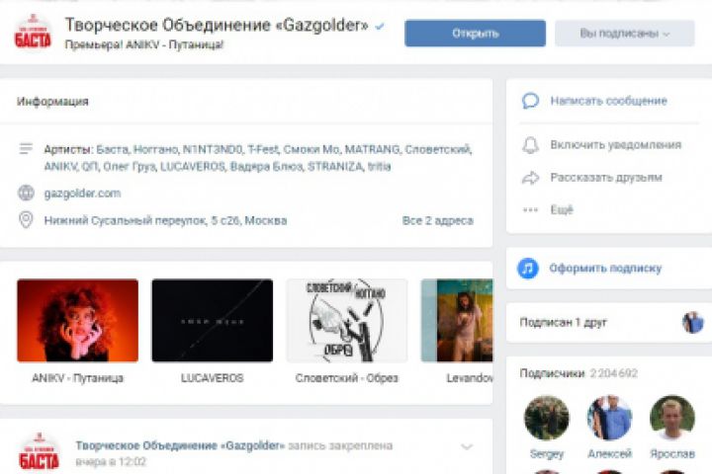Open the pinned post Баста avatar
712x474 pixels.
39,451
